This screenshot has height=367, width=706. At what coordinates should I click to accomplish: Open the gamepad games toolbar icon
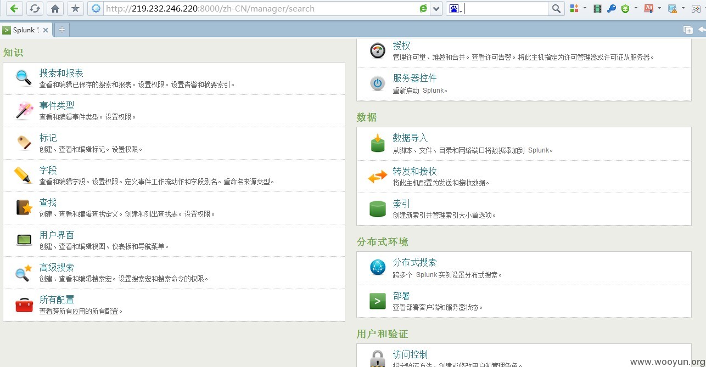(696, 8)
